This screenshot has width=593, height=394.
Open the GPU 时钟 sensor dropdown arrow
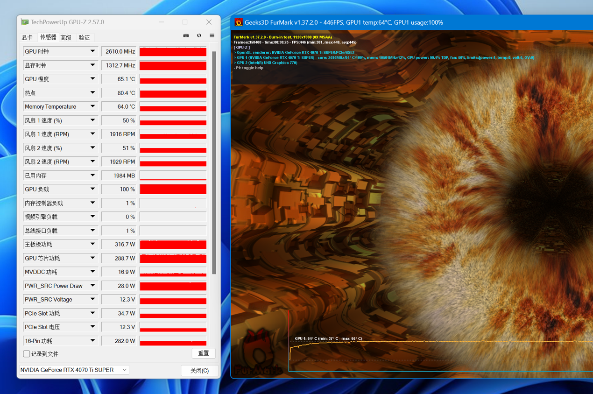coord(92,51)
